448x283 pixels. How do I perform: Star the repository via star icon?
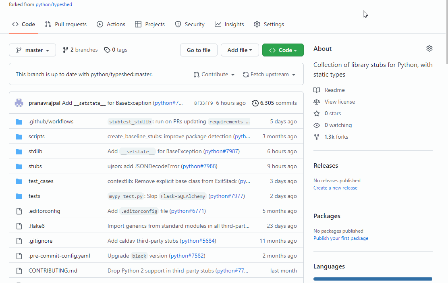coord(317,113)
